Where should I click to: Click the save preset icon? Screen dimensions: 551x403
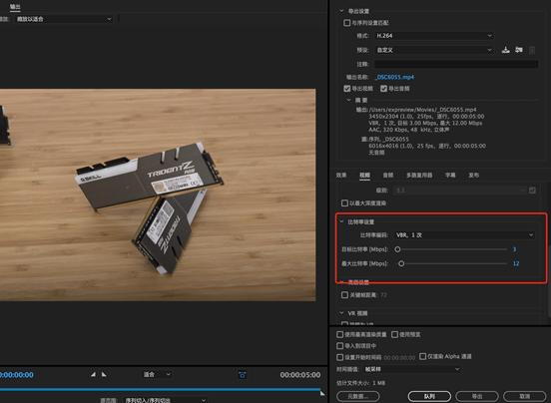pyautogui.click(x=506, y=50)
